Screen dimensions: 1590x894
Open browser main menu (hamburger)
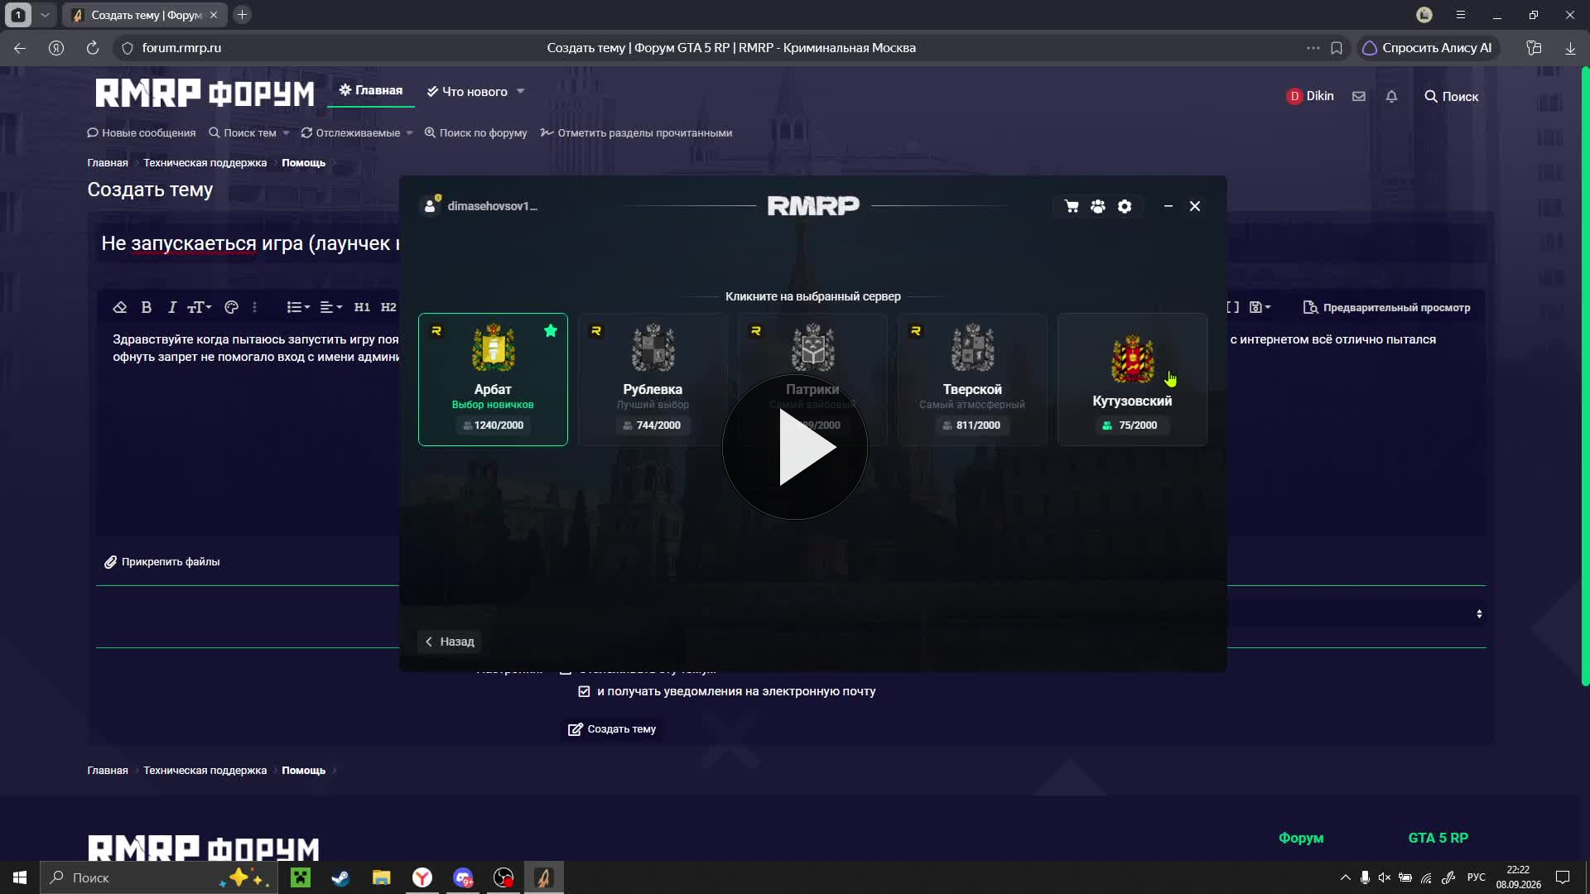point(1461,15)
